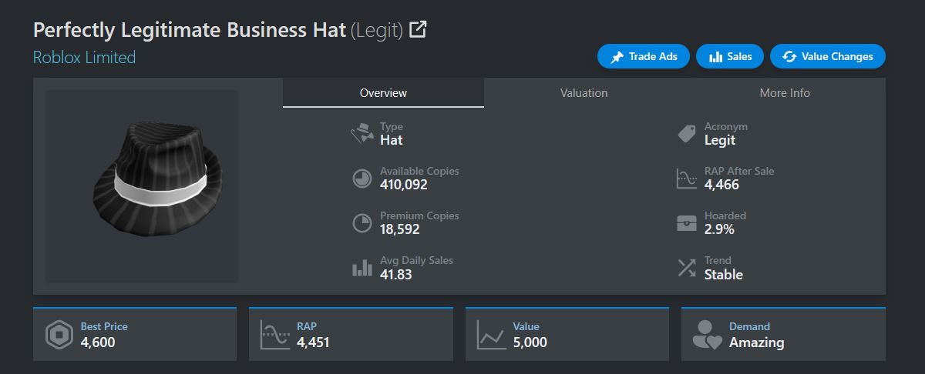
Task: Click the RAP value 4,451
Action: (313, 342)
